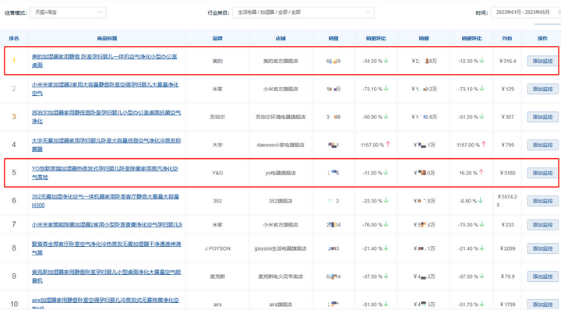561x313 pixels.
Task: Open the 美的加湿器 product link in row 1
Action: coord(104,61)
